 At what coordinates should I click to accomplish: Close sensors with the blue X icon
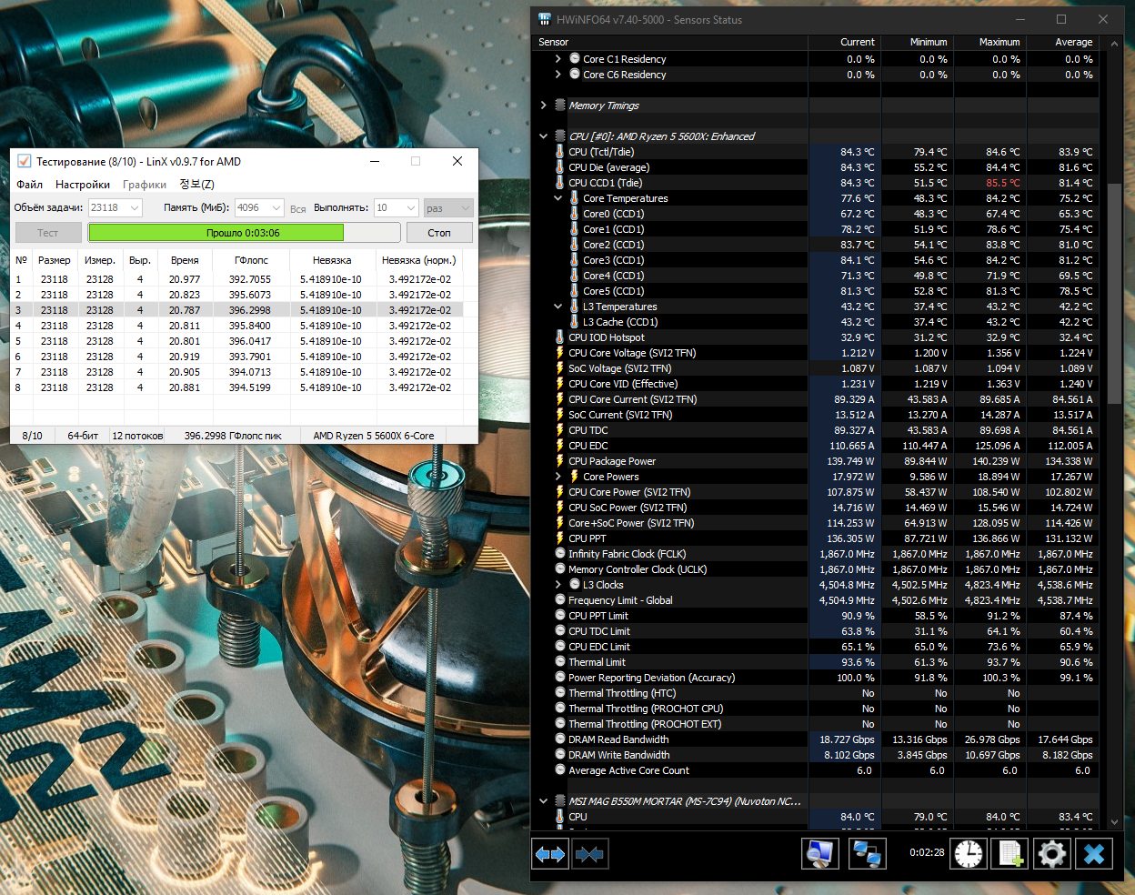[x=1094, y=854]
